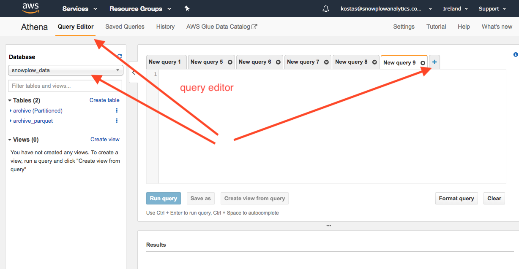Switch to the Query Editor tab
Image resolution: width=519 pixels, height=269 pixels.
pyautogui.click(x=76, y=27)
